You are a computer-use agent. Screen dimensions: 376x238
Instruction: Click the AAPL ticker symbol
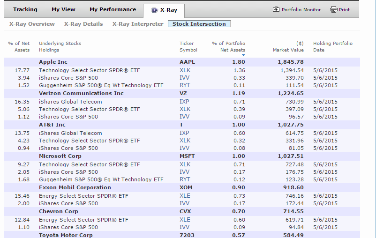point(187,62)
